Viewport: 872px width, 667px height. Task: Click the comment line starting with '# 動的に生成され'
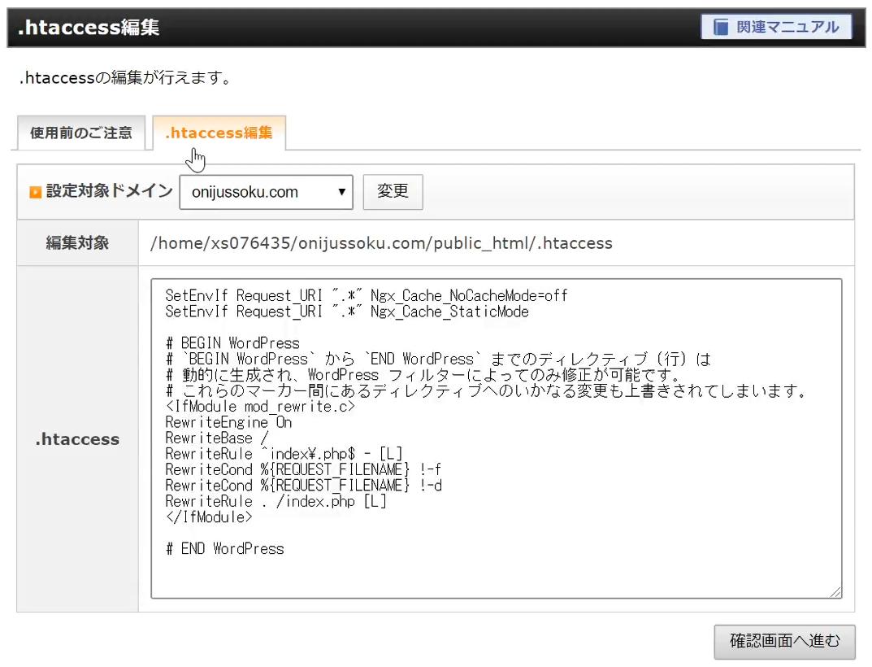(423, 375)
